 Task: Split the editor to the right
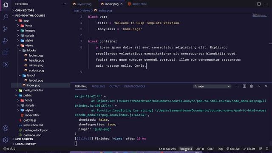point(259,4)
